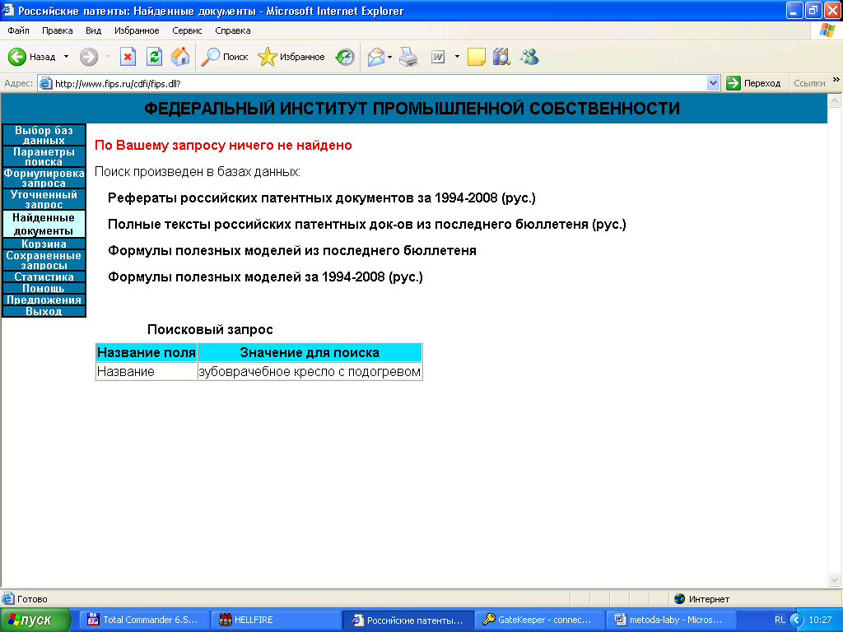Viewport: 843px width, 632px height.
Task: Open Параметры поиска sidebar link
Action: coord(44,156)
